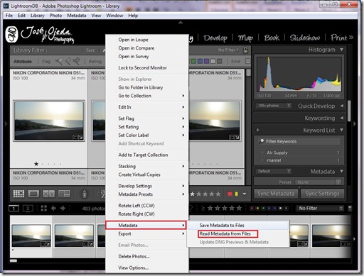Open the No Filter filmstrip dropdown
Screen dimensions: 364x276
[x=320, y=209]
